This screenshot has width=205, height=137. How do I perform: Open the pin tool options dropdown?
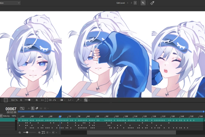(81, 100)
